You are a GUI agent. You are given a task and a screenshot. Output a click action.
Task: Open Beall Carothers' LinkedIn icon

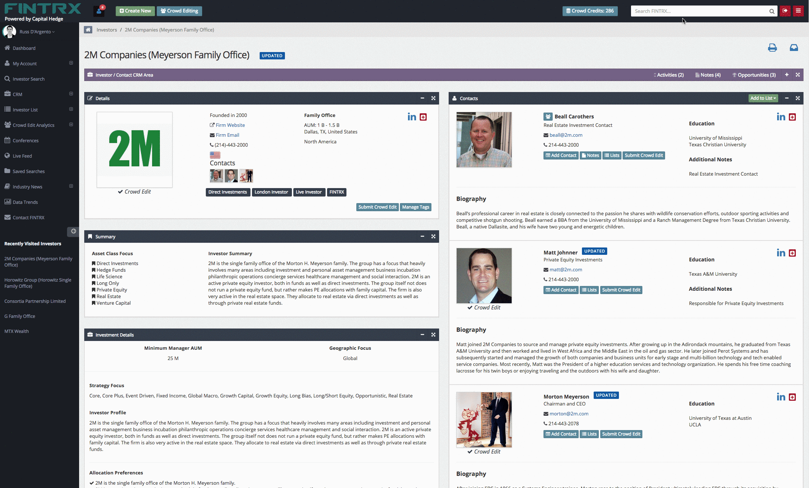tap(781, 117)
